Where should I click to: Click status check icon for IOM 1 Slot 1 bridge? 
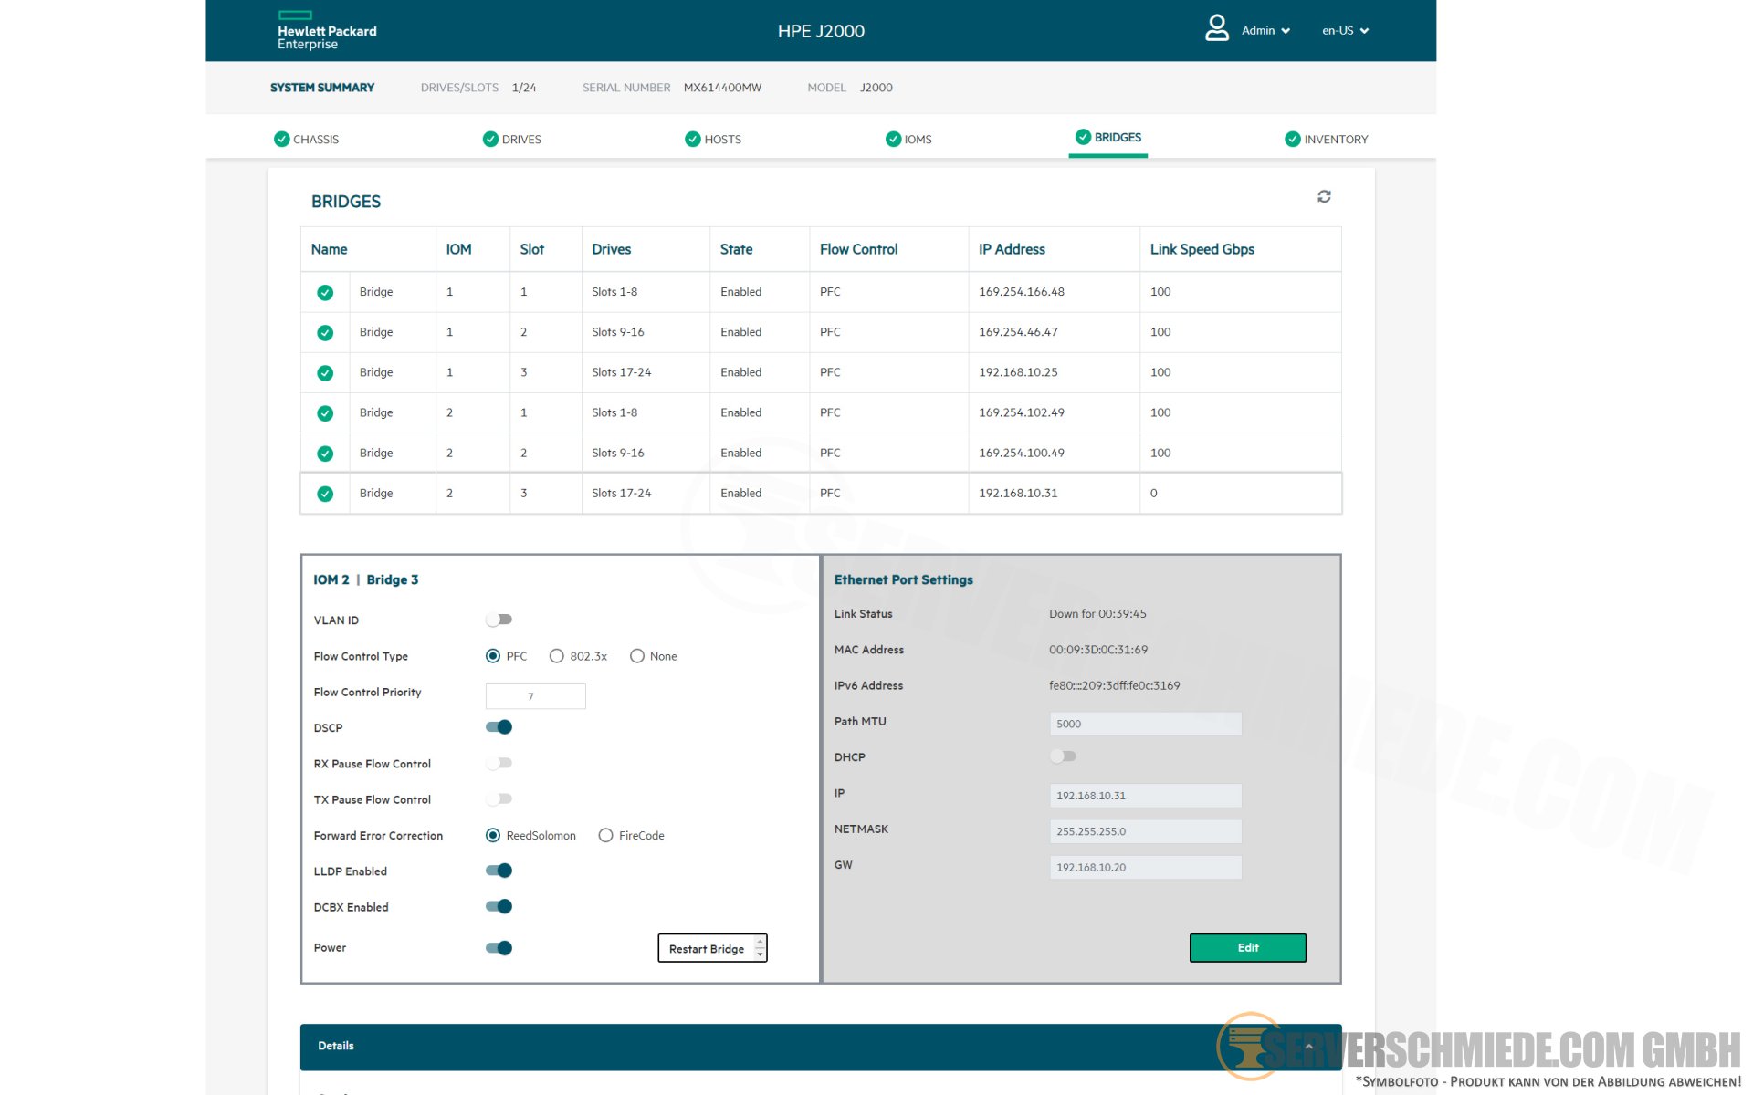(325, 292)
